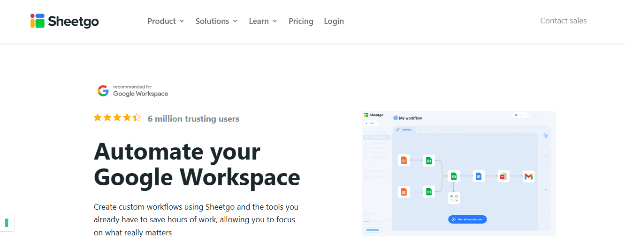Click the 'Create custom workflows using Sheetgo' paragraph
Screen dimensions: 625x248
196,219
